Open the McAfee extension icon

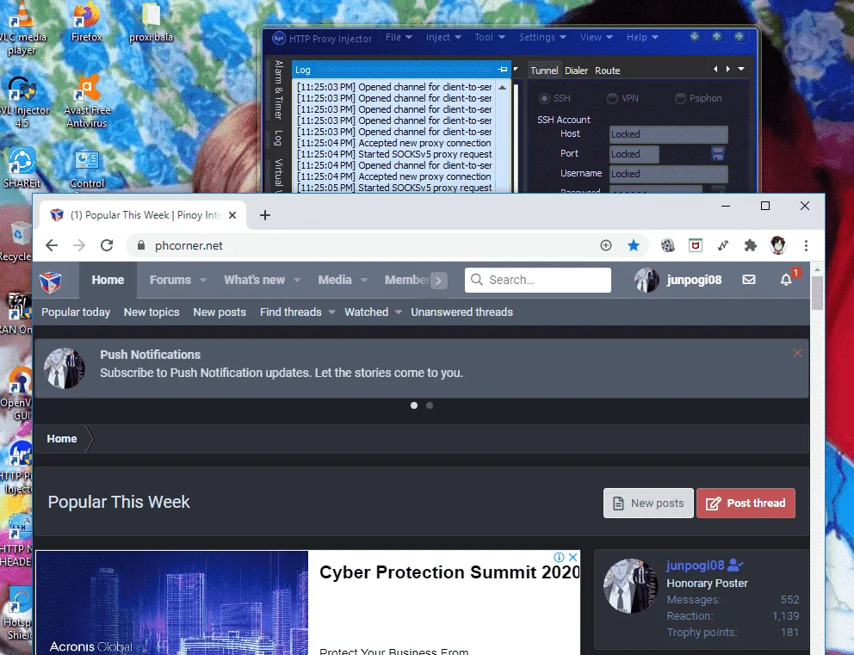coord(696,245)
